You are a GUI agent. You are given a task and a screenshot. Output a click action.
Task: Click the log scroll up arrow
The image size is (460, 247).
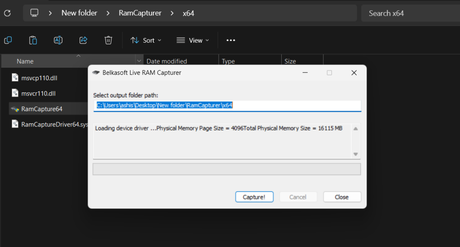coord(356,129)
